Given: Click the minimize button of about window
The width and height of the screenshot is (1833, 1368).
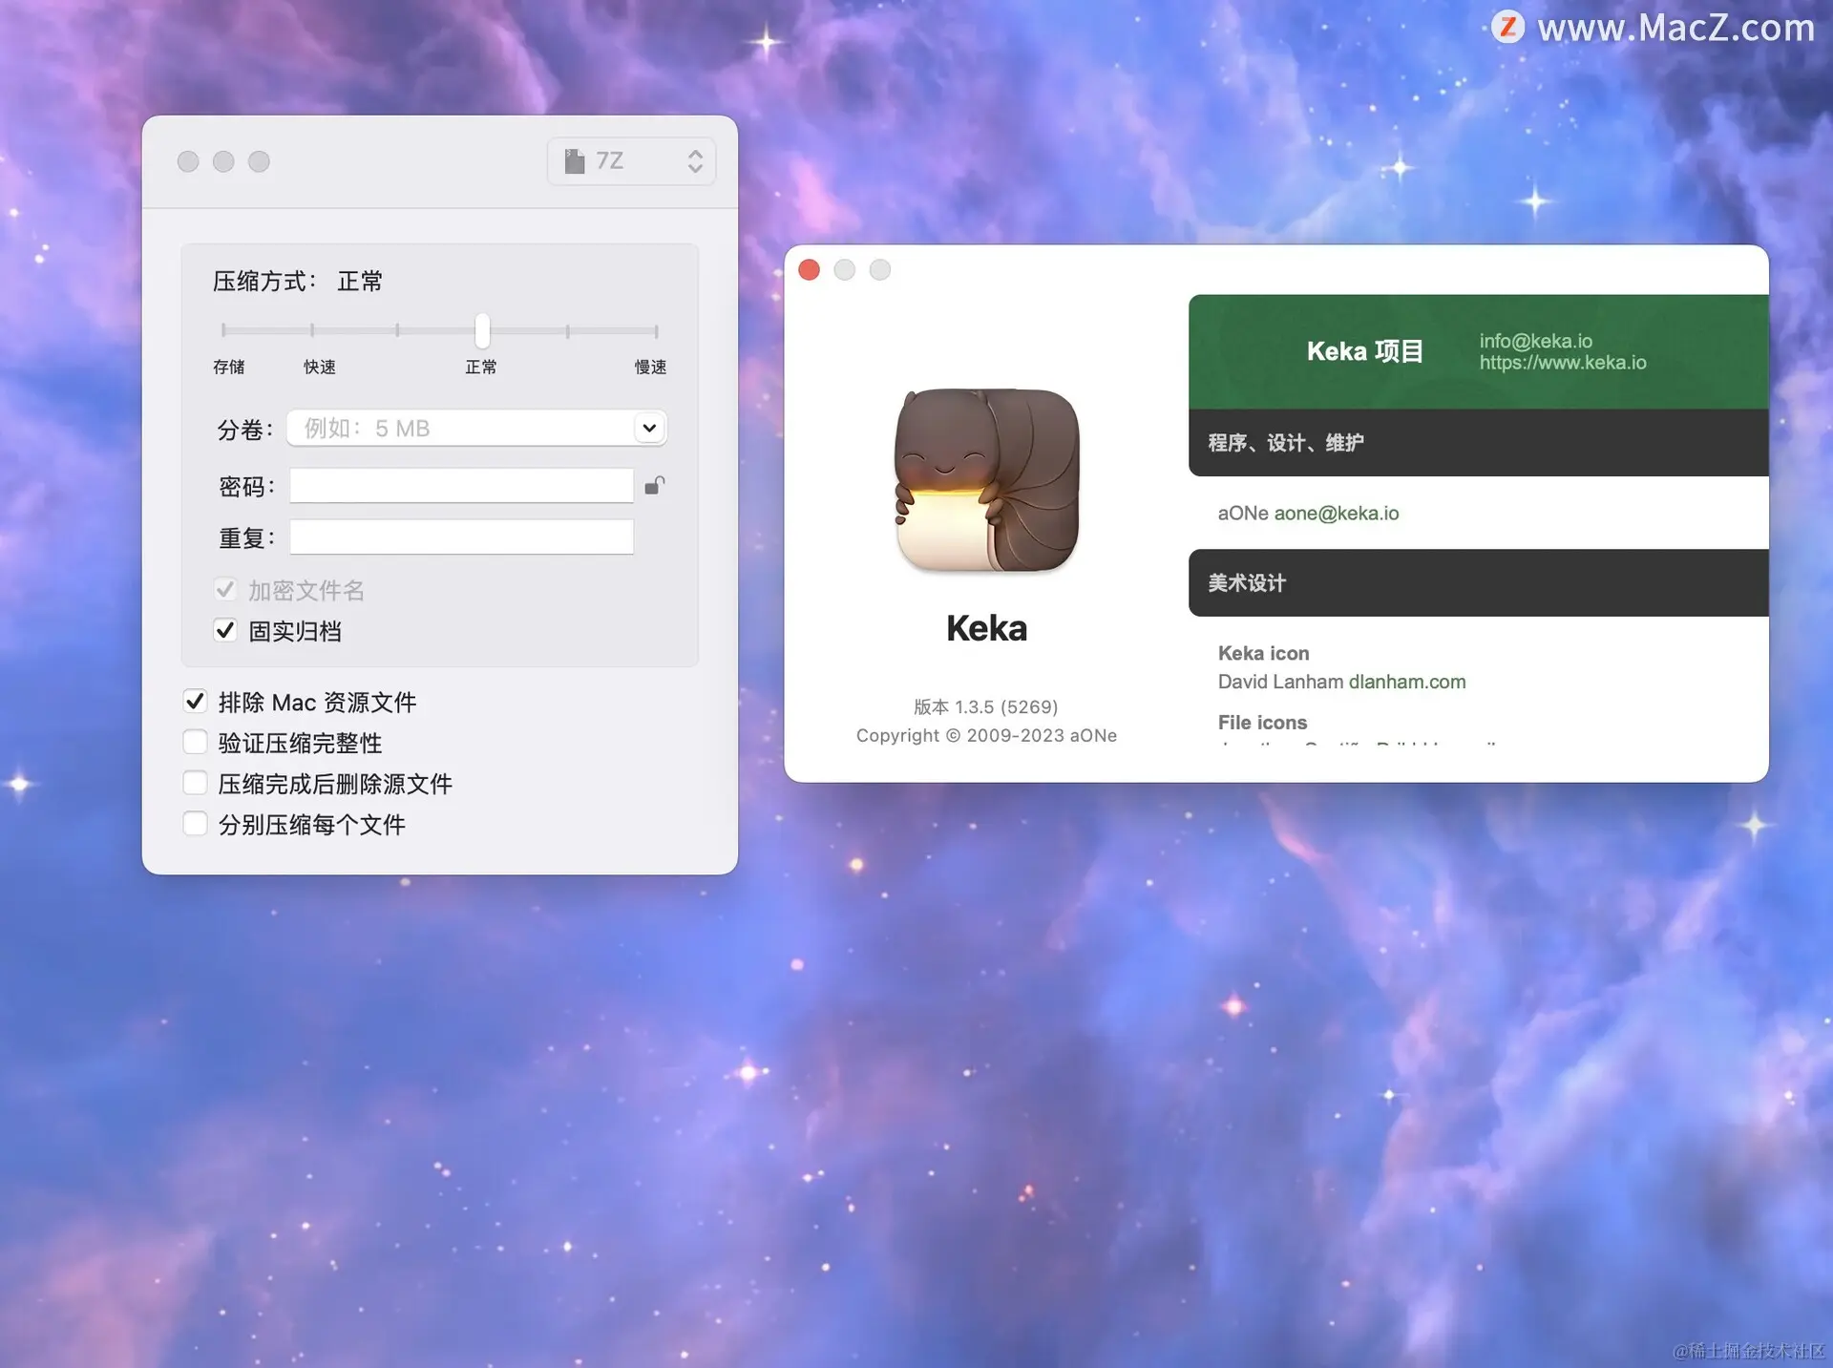Looking at the screenshot, I should point(844,270).
